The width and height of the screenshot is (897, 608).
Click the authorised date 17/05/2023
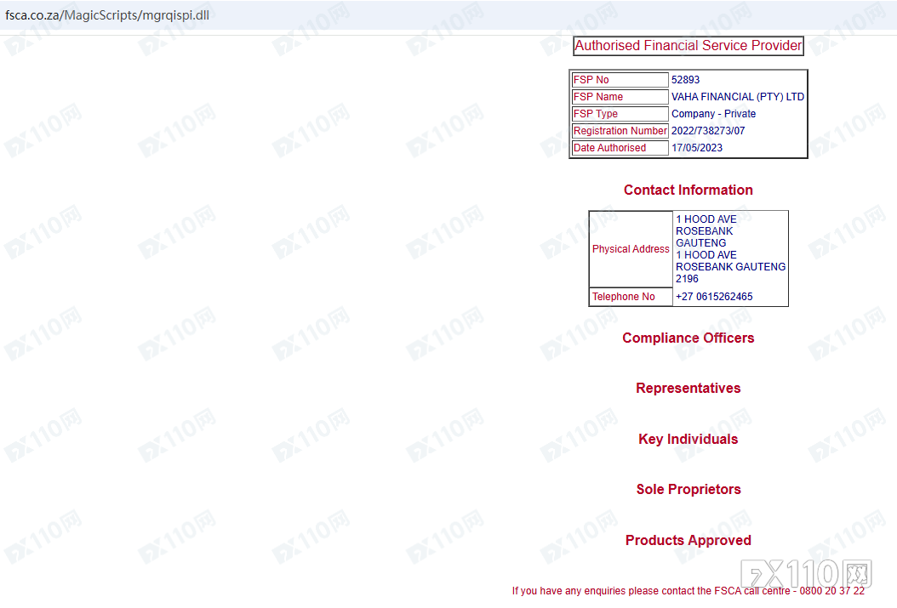pos(696,148)
